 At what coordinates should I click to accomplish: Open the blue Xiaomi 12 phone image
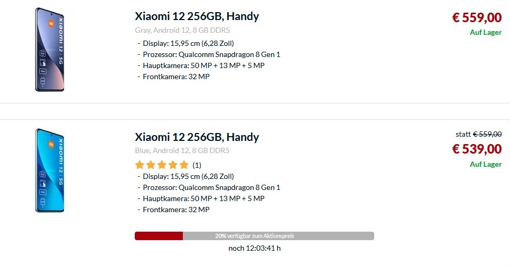point(50,170)
